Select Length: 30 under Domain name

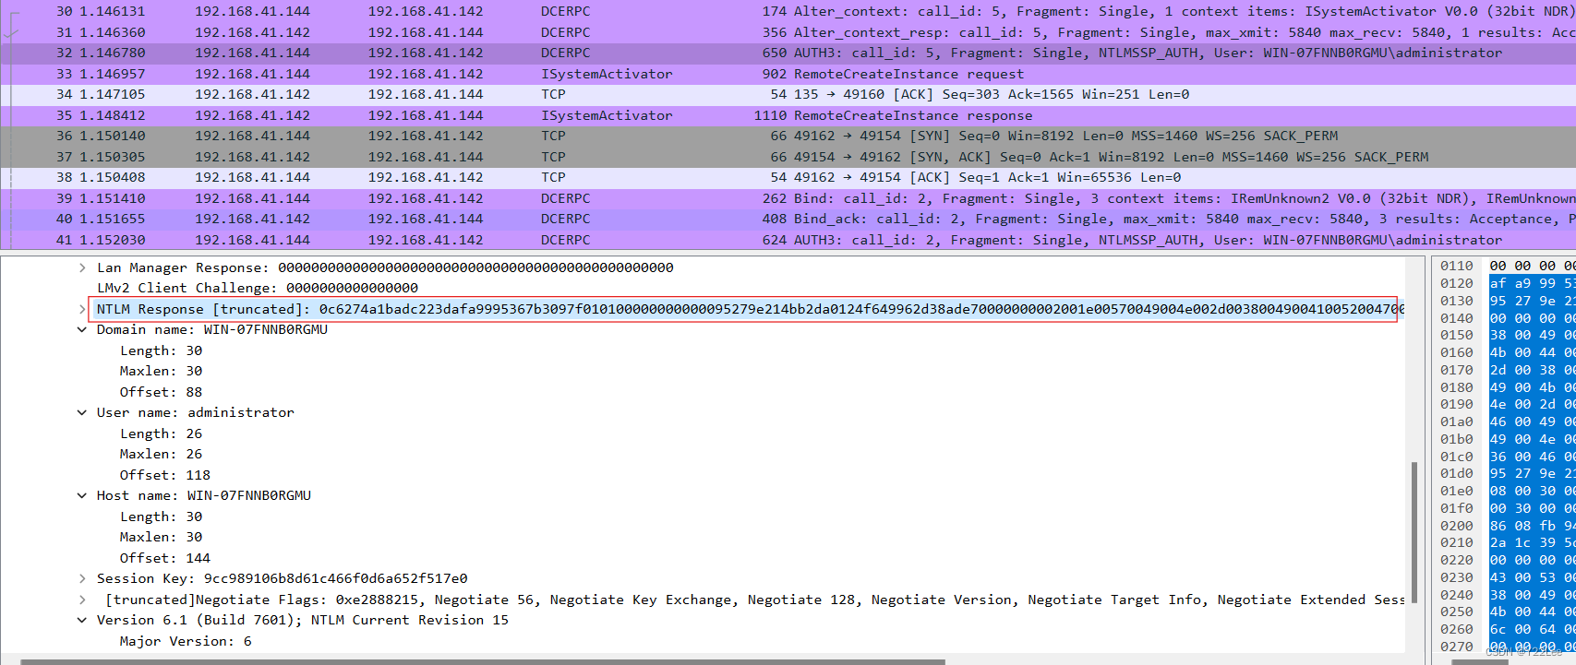pyautogui.click(x=161, y=350)
